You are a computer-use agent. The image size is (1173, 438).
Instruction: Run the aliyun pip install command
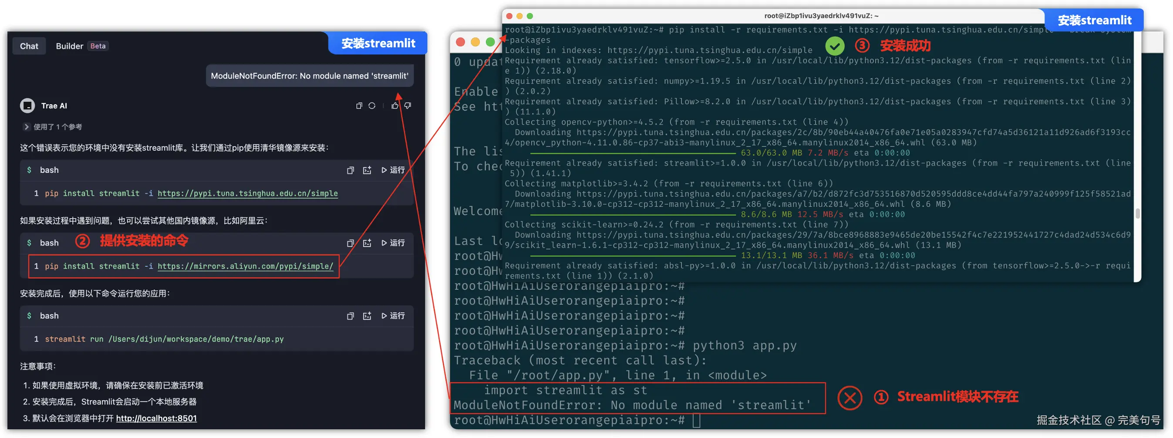(393, 243)
